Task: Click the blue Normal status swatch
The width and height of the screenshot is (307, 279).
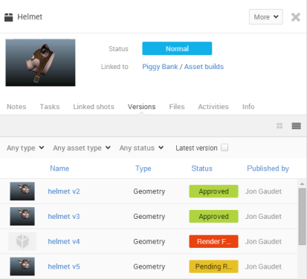Action: click(177, 48)
